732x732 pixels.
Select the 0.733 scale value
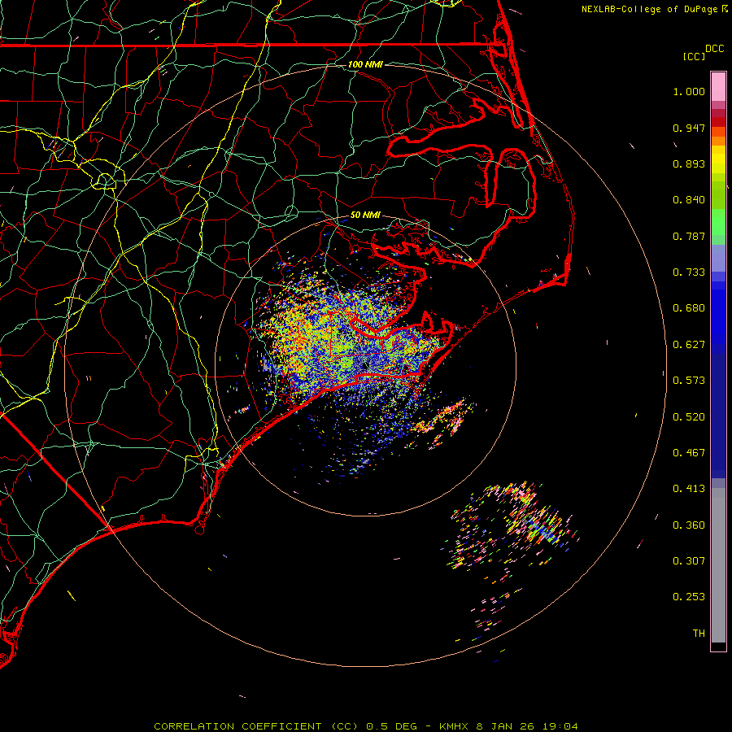pos(689,272)
